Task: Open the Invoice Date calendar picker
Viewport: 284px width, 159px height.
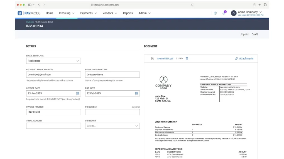Action: tap(78, 93)
